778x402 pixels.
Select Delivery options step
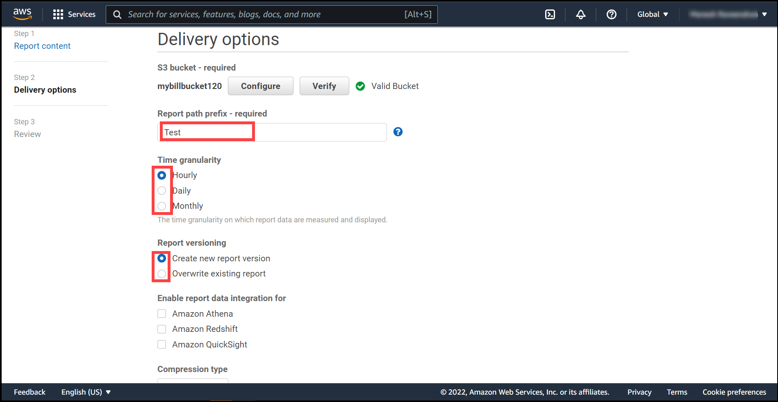point(45,90)
